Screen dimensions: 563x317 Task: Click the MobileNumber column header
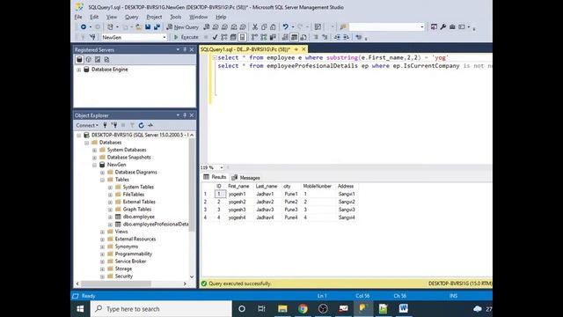[x=317, y=186]
